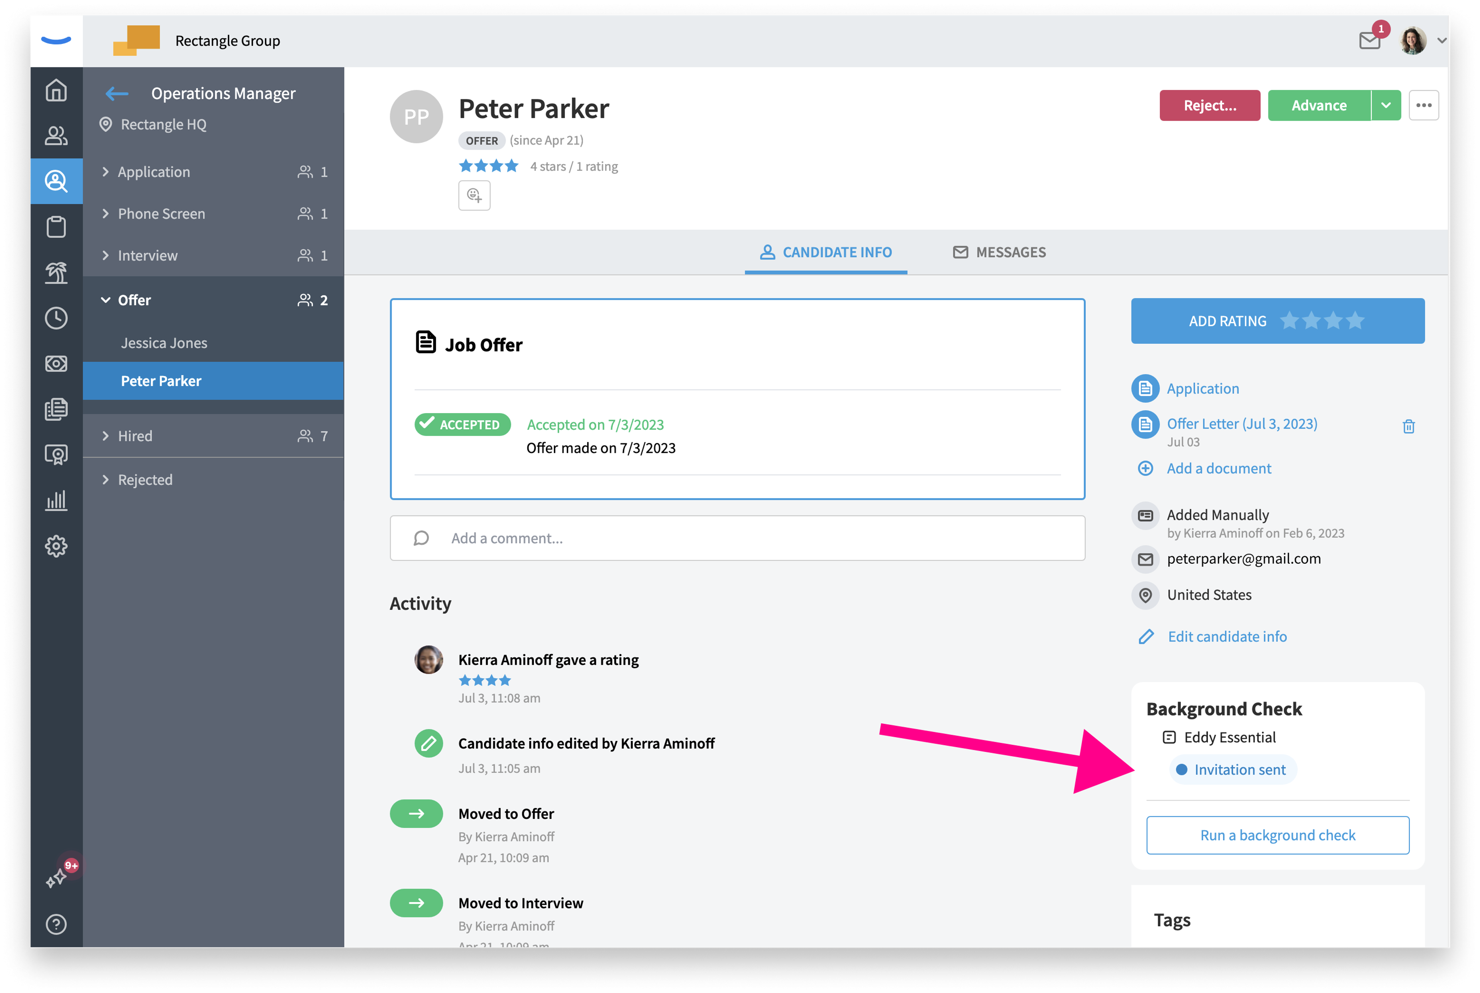Open the Offer Letter (Jul 3, 2023) link
This screenshot has height=993, width=1480.
pyautogui.click(x=1242, y=423)
